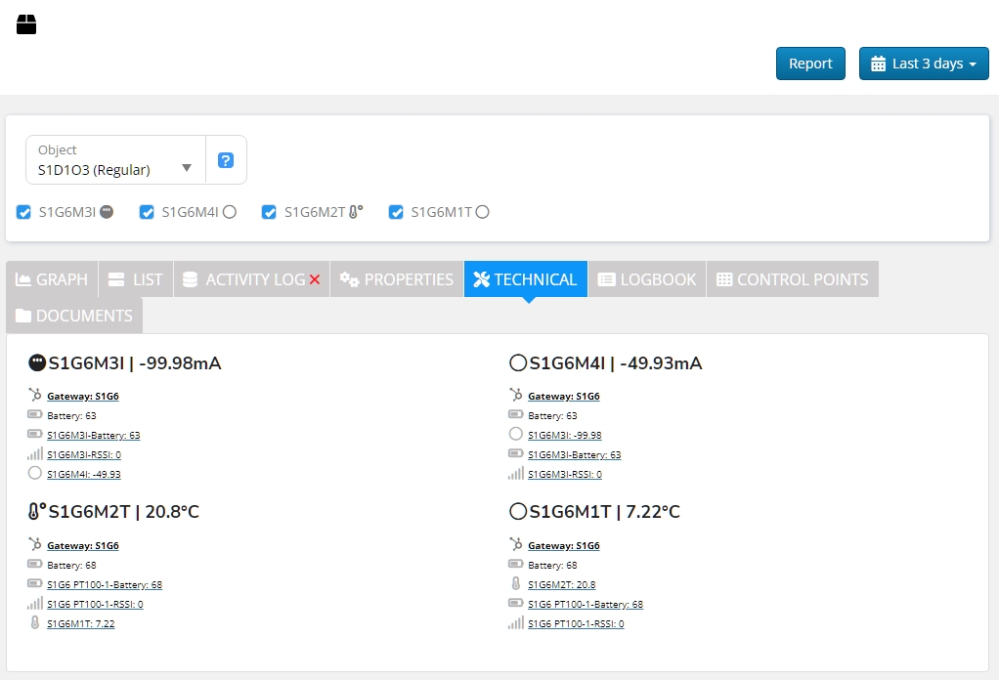
Task: Click calendar icon in Last 3 days button
Action: click(878, 64)
